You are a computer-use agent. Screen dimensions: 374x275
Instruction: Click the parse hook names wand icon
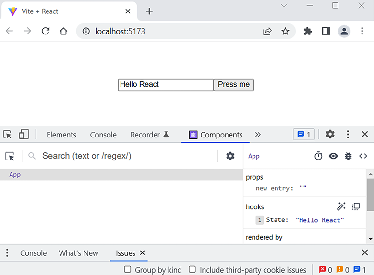tap(341, 206)
